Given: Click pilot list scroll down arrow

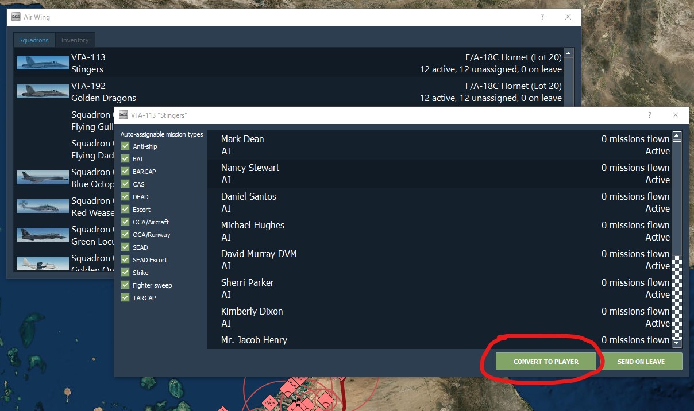Looking at the screenshot, I should (677, 343).
